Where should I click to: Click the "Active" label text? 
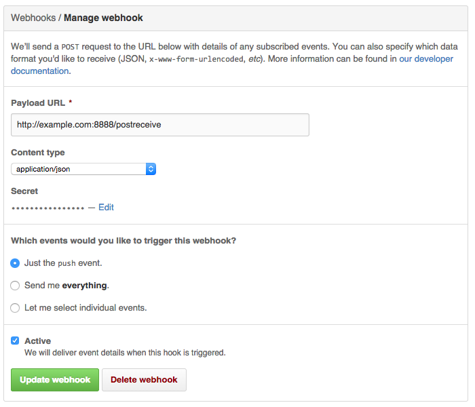coord(37,341)
